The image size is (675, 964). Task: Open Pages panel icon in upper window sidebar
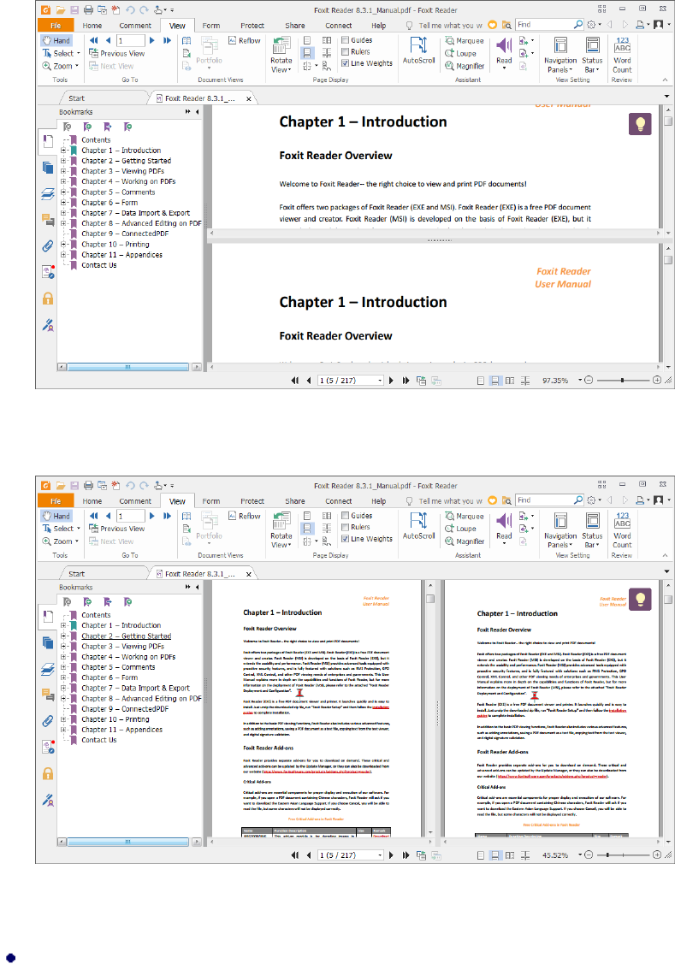(x=47, y=168)
